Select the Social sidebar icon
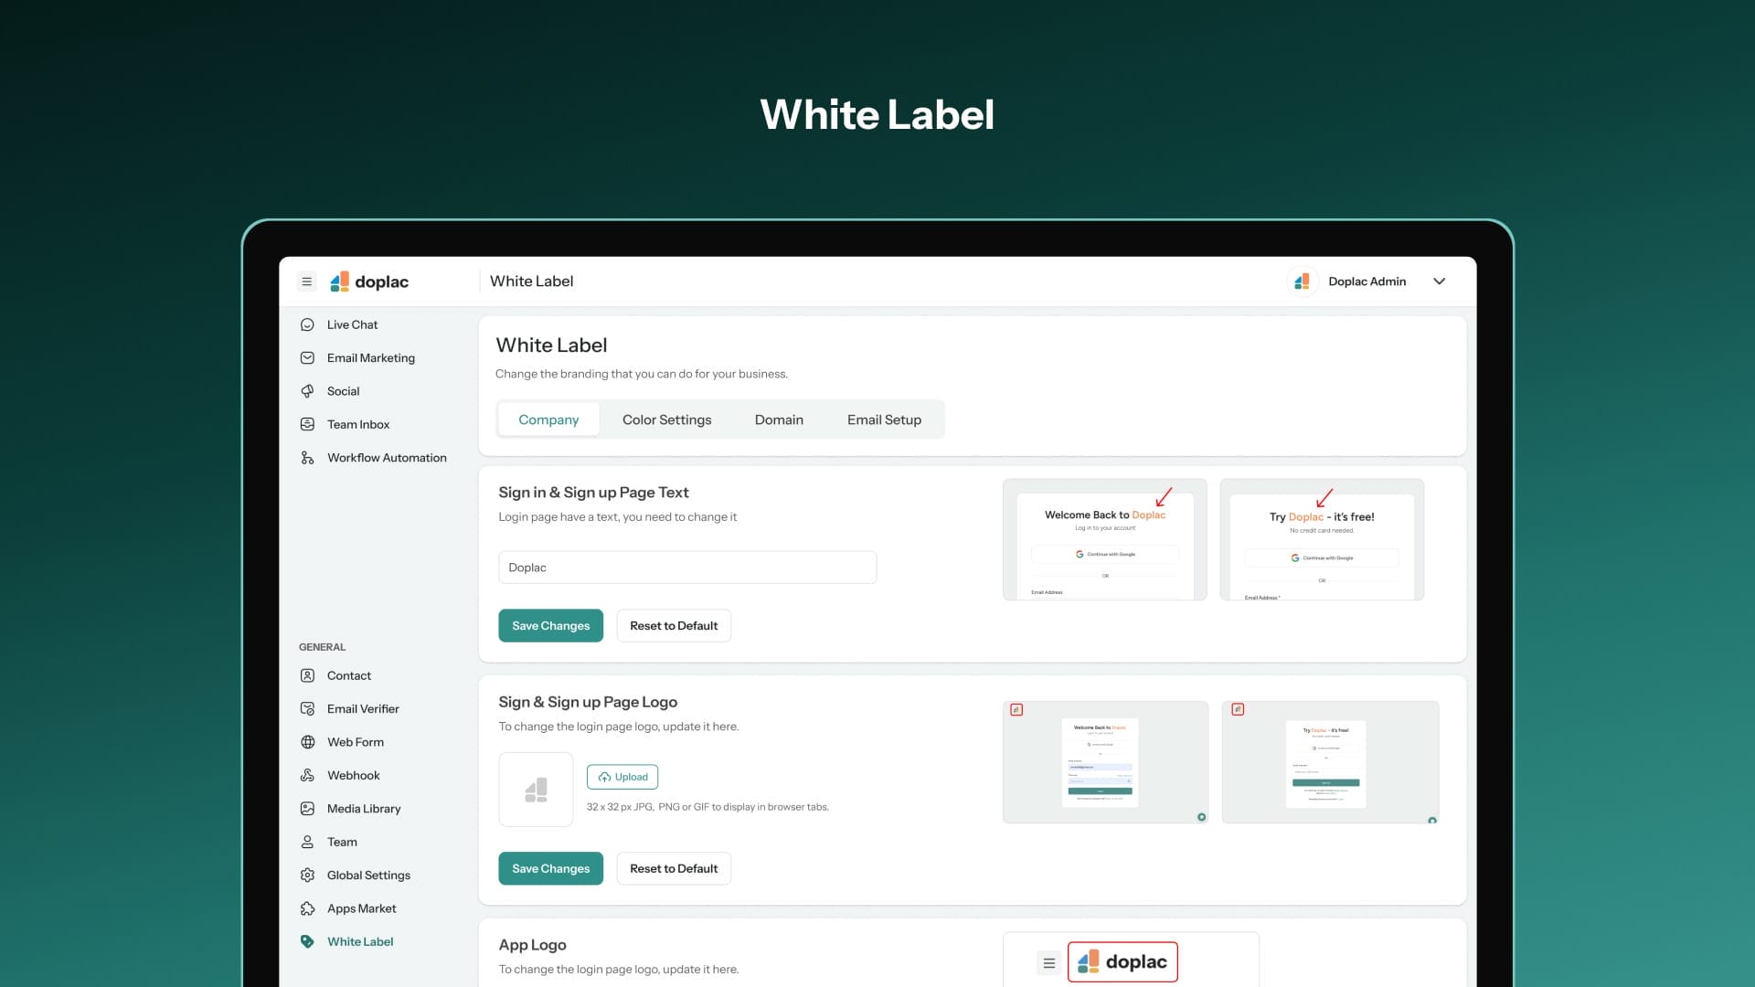 click(x=308, y=391)
